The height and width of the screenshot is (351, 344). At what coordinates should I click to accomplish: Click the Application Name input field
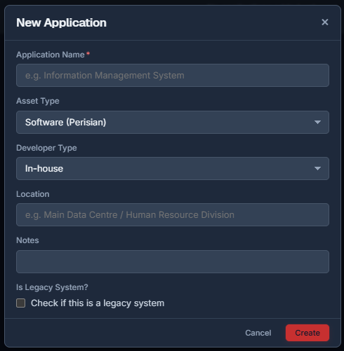173,76
